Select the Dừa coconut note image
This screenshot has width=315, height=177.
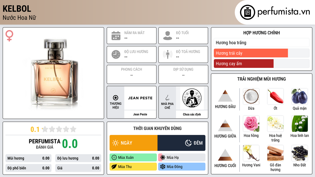click(251, 96)
